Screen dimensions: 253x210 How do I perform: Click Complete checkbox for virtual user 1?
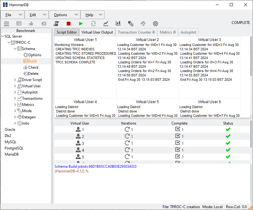click(178, 130)
